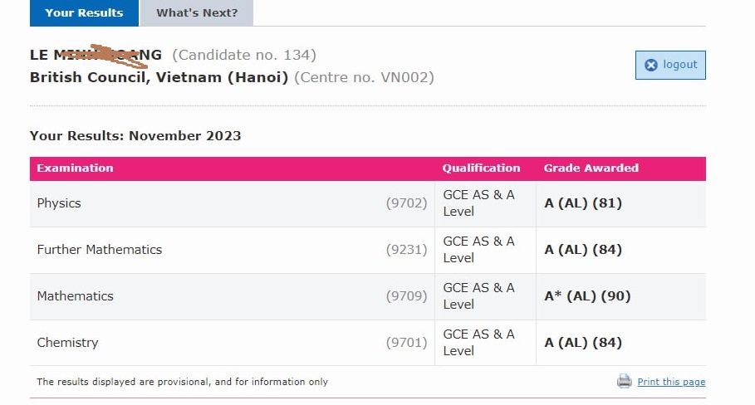Click the Centre no. VN002 text

365,77
